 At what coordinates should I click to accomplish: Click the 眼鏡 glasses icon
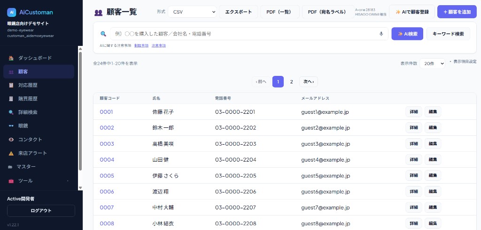point(11,126)
